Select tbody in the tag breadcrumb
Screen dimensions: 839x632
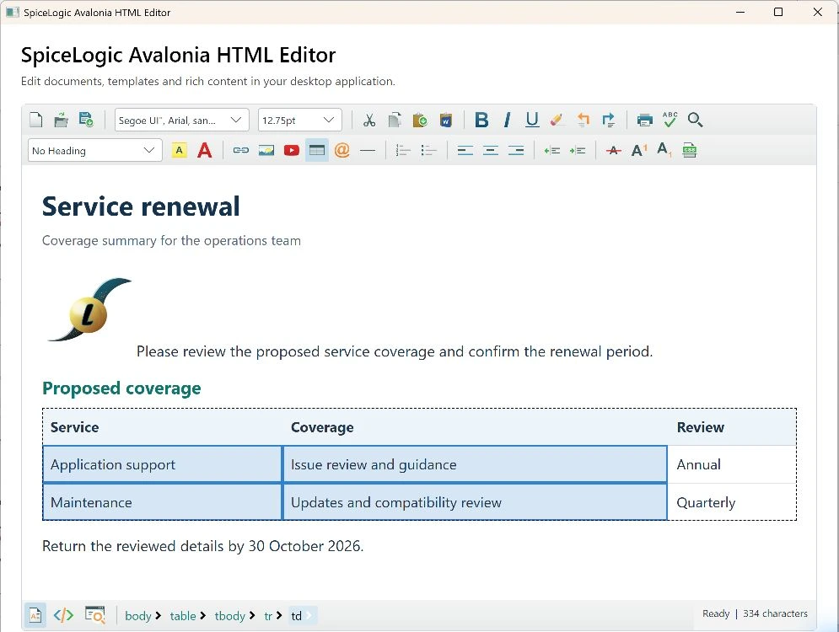[229, 616]
